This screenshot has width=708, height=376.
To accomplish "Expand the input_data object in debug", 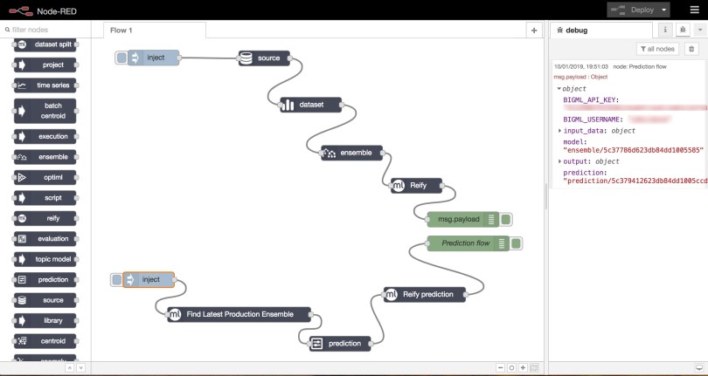I will (560, 131).
